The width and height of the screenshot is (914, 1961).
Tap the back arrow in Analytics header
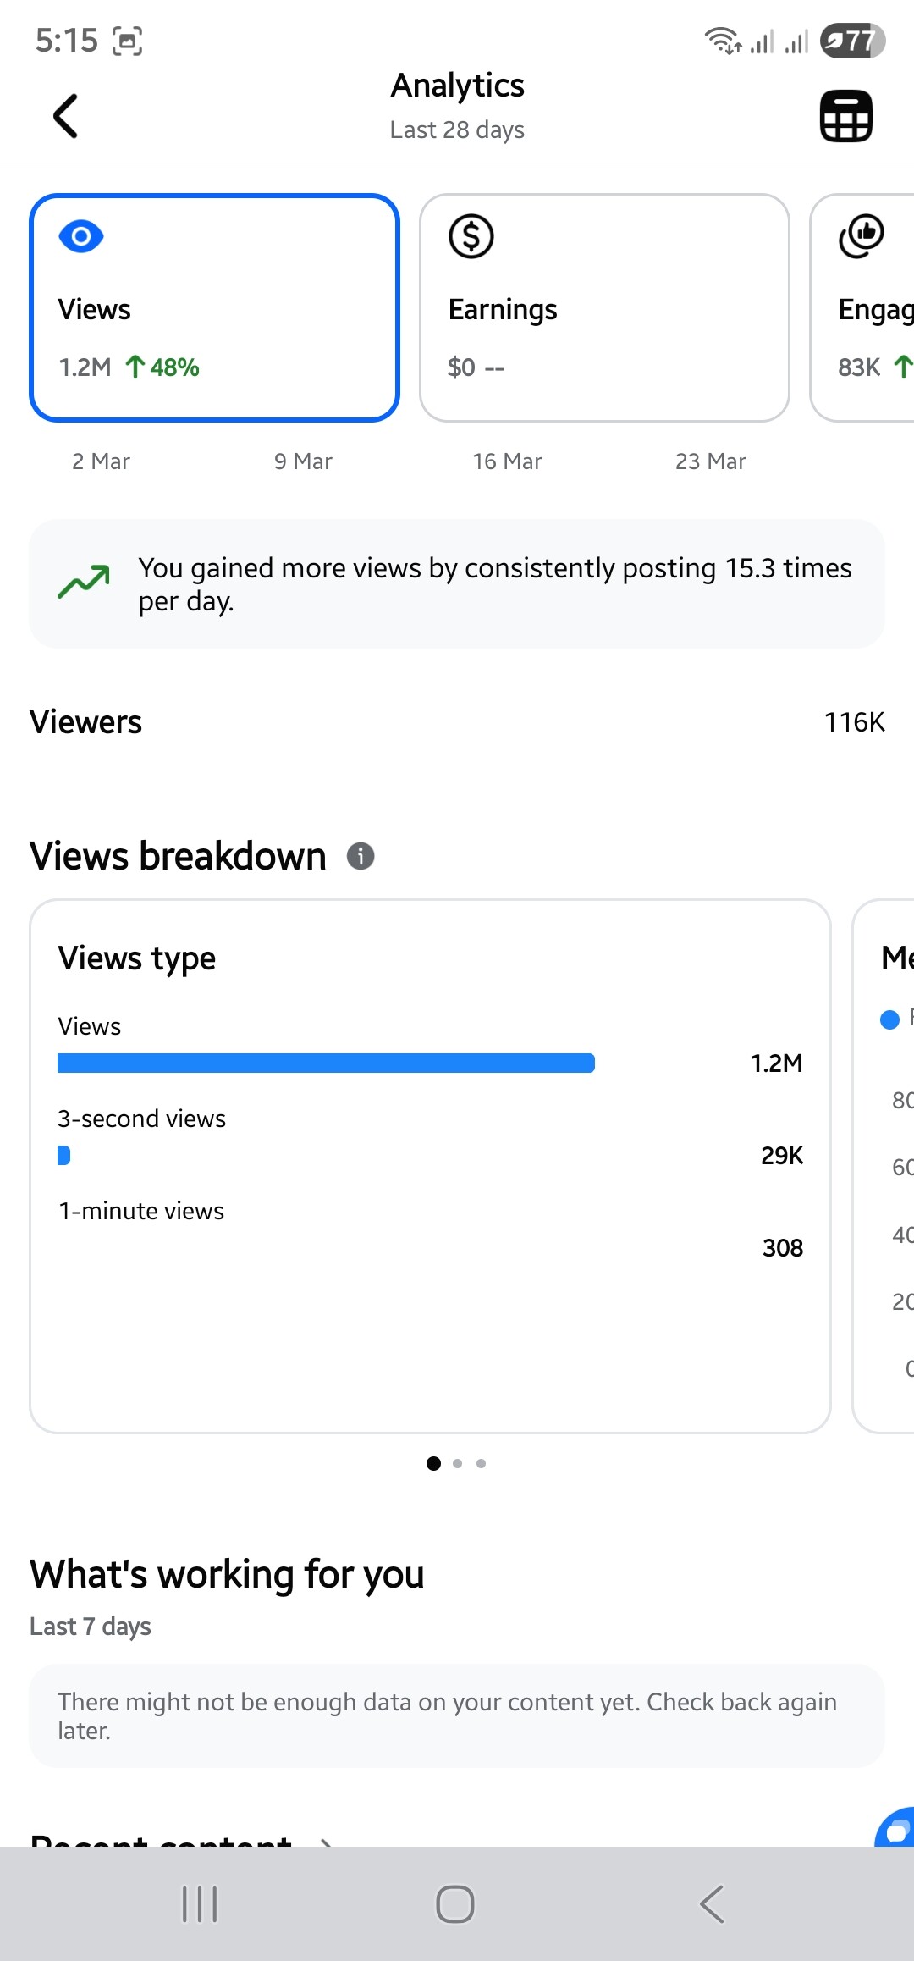pos(66,116)
